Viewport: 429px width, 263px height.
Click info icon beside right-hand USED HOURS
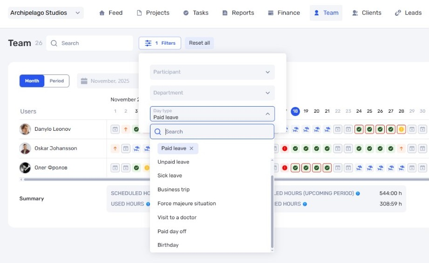point(305,204)
